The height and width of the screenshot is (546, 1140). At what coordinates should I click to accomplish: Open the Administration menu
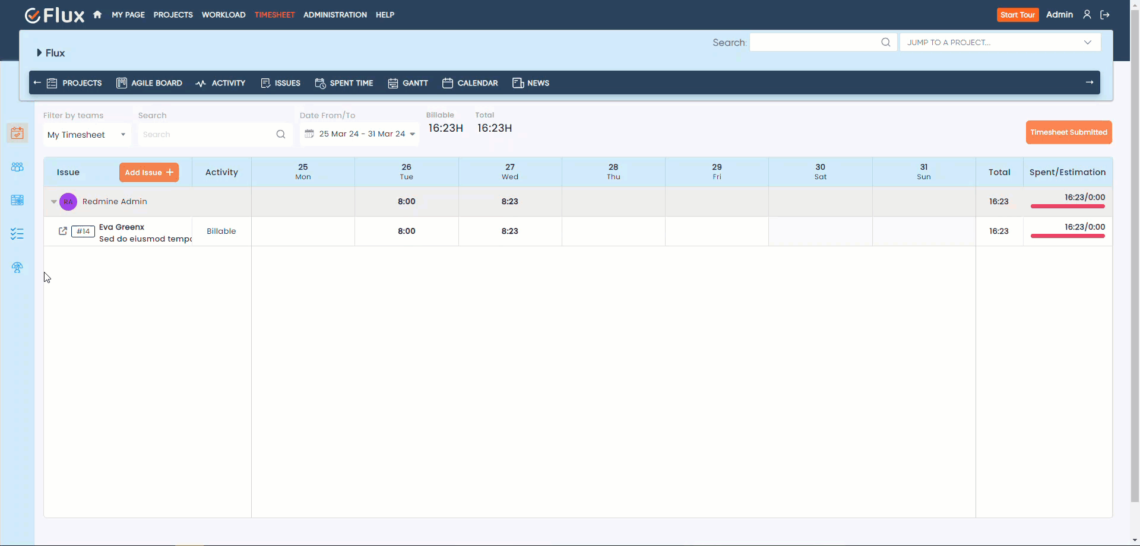click(x=334, y=15)
